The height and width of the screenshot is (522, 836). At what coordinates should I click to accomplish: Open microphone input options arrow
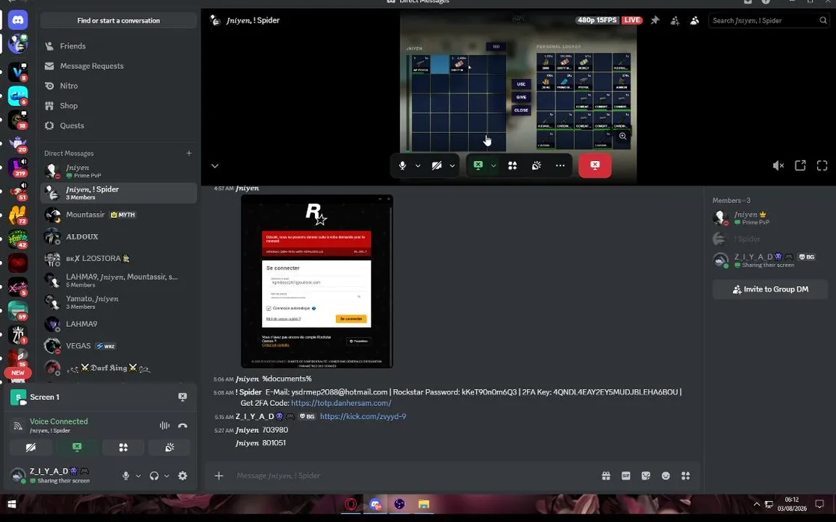[x=418, y=165]
